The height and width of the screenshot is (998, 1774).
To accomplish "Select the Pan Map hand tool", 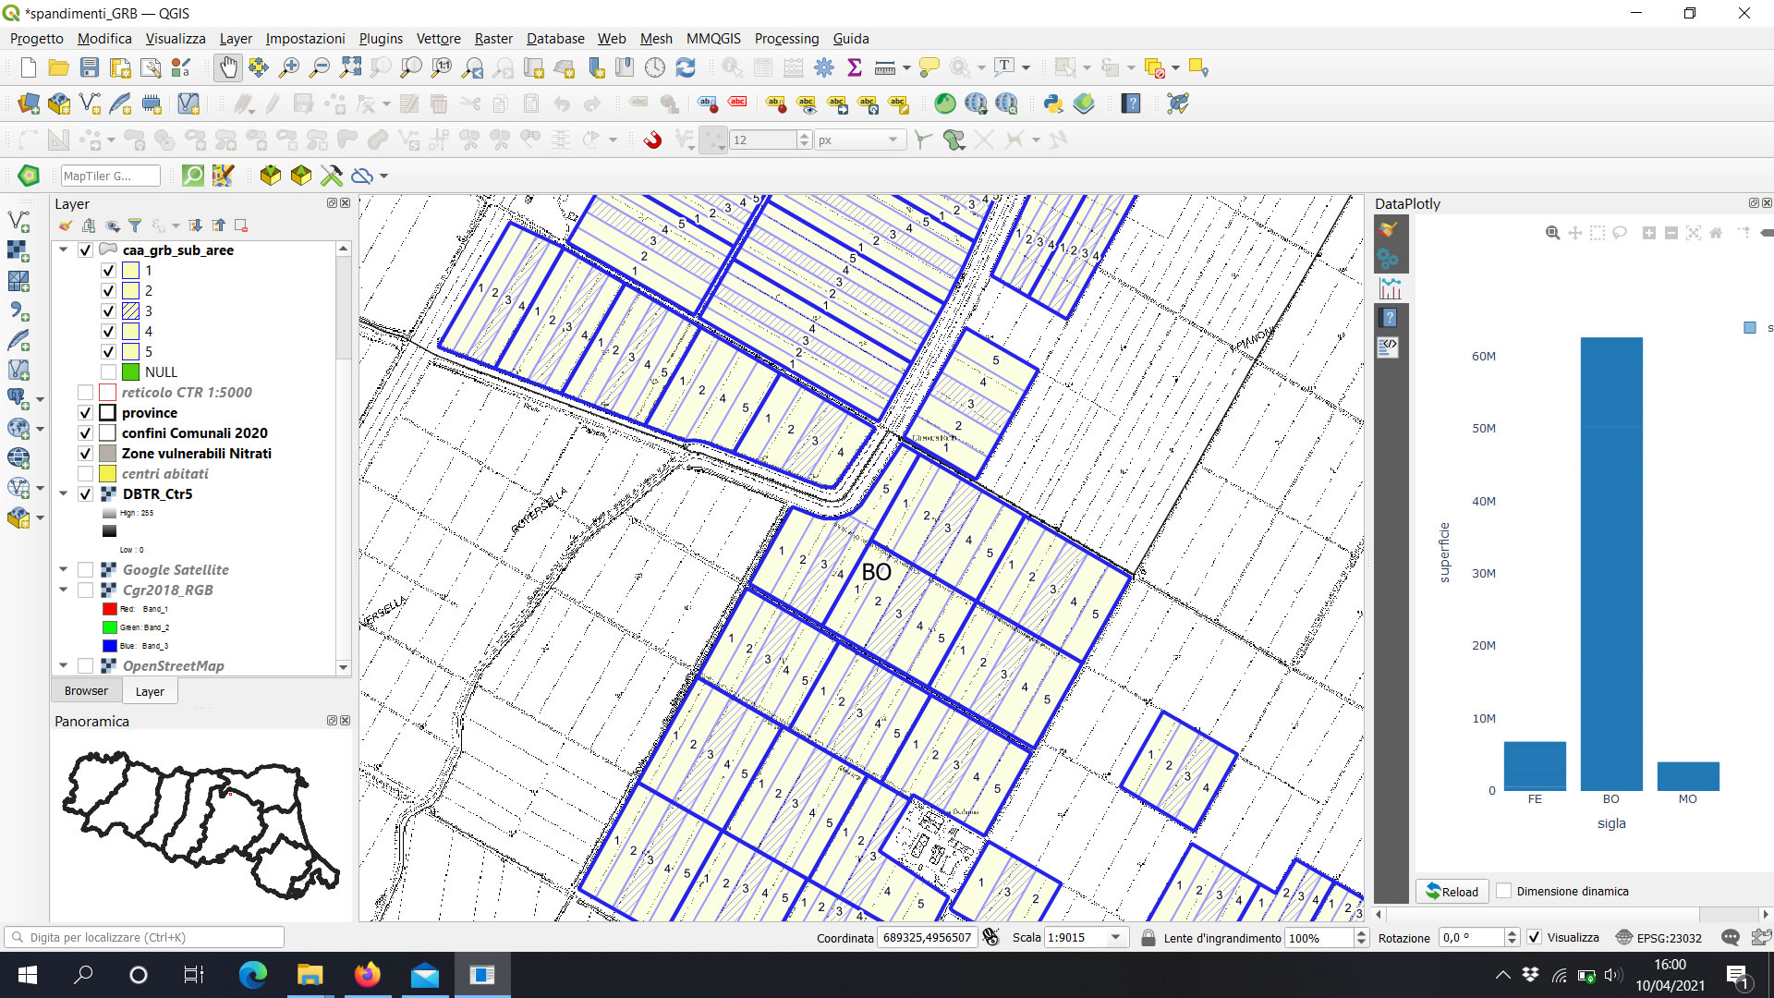I will (227, 67).
